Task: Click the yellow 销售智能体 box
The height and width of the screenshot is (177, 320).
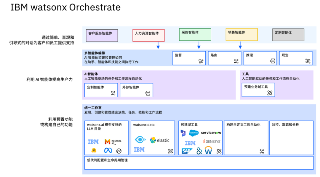Action: [x=241, y=35]
